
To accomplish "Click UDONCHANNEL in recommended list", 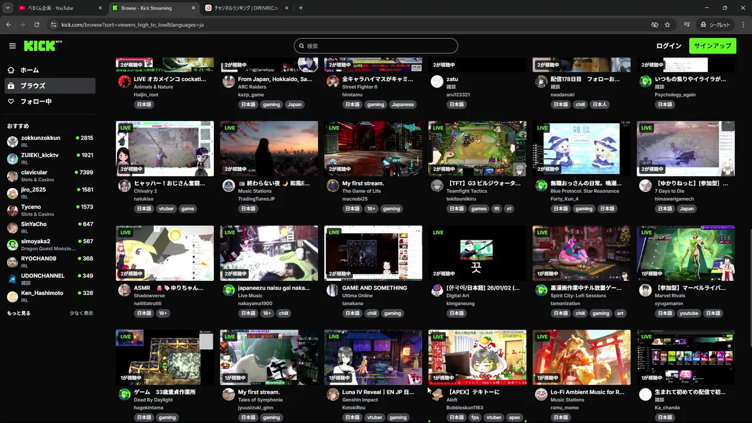I will (x=50, y=279).
